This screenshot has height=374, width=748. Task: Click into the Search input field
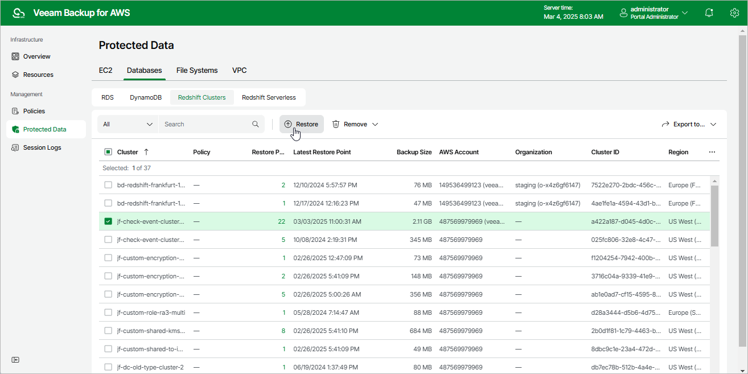point(205,124)
